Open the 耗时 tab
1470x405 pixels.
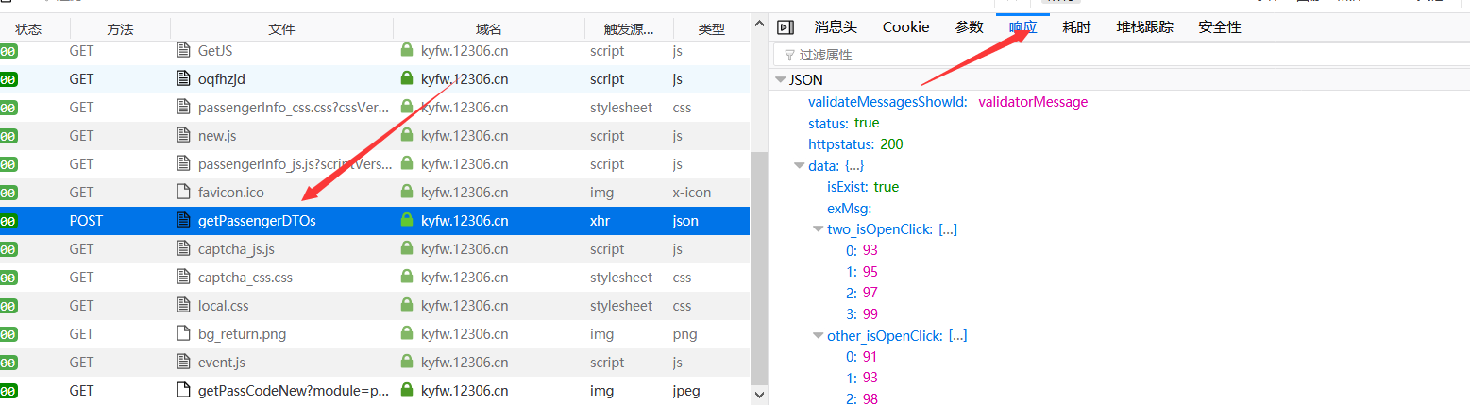coord(1076,27)
